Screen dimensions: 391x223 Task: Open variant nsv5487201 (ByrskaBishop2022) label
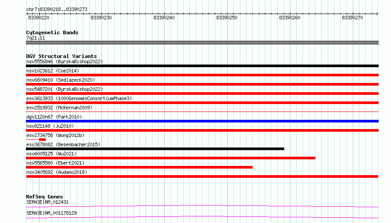click(x=65, y=89)
